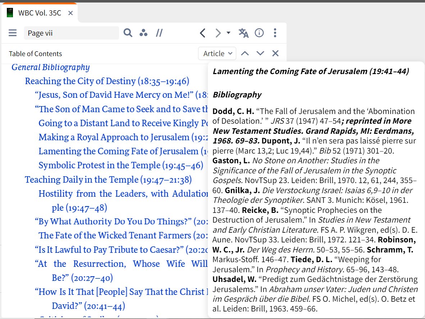
Task: Open the vertical three-dot panel menu
Action: 275,33
